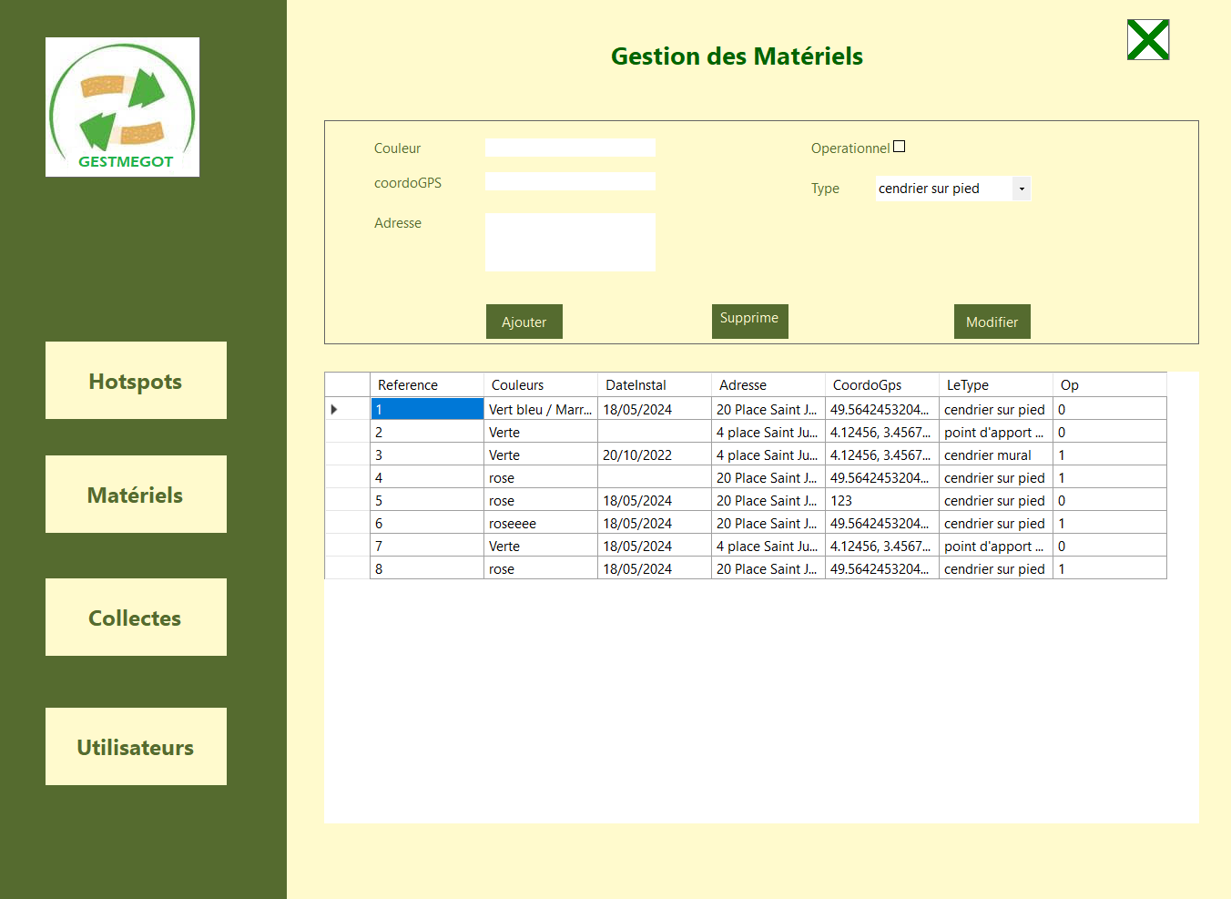Viewport: 1231px width, 899px height.
Task: Focus the Couleur input field
Action: [x=570, y=148]
